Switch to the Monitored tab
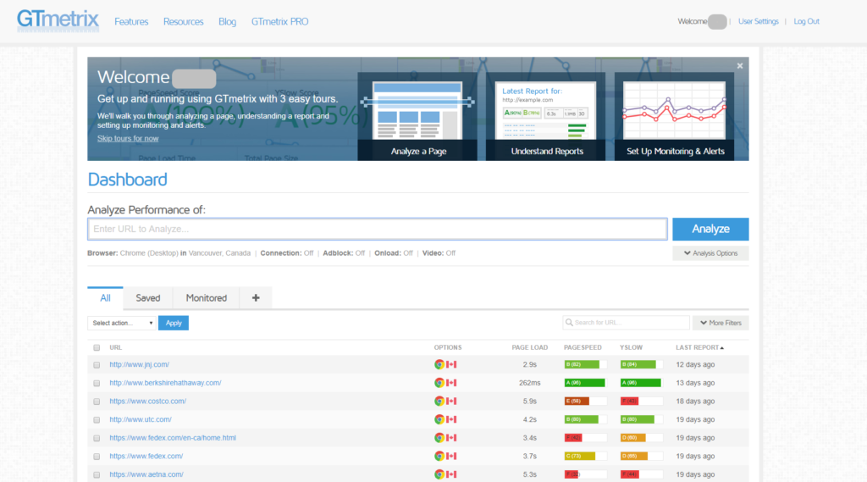 coord(207,297)
